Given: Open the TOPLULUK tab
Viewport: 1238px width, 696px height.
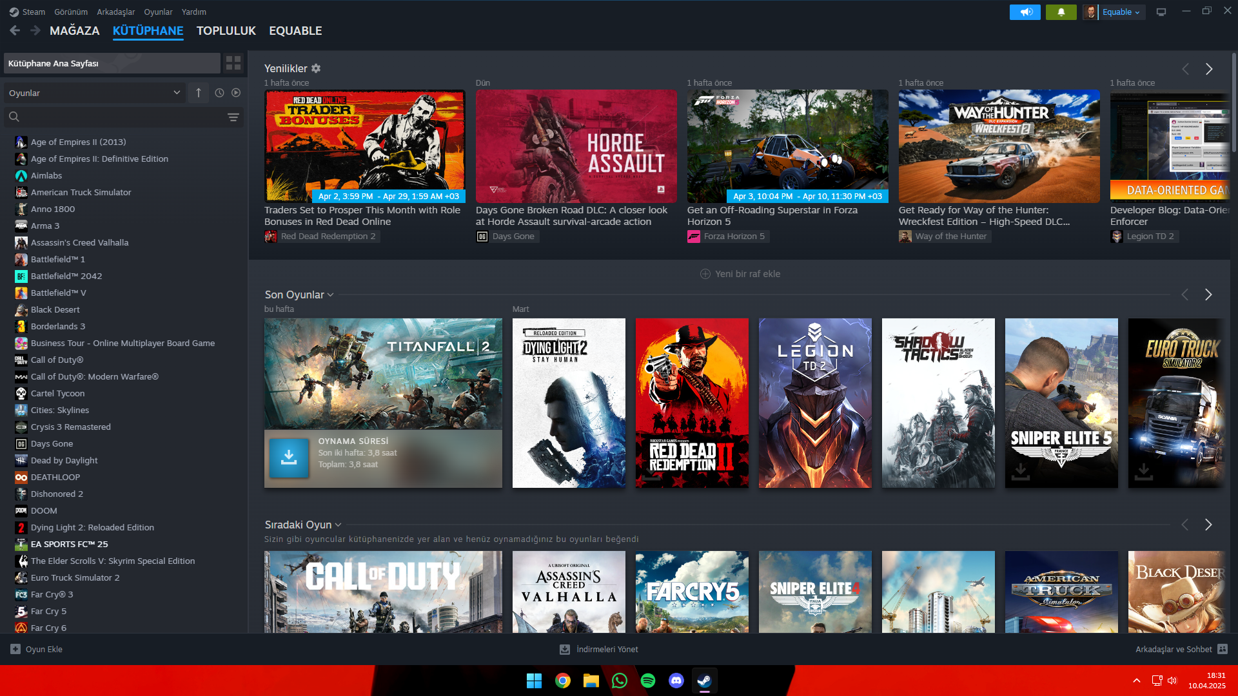Looking at the screenshot, I should tap(226, 31).
